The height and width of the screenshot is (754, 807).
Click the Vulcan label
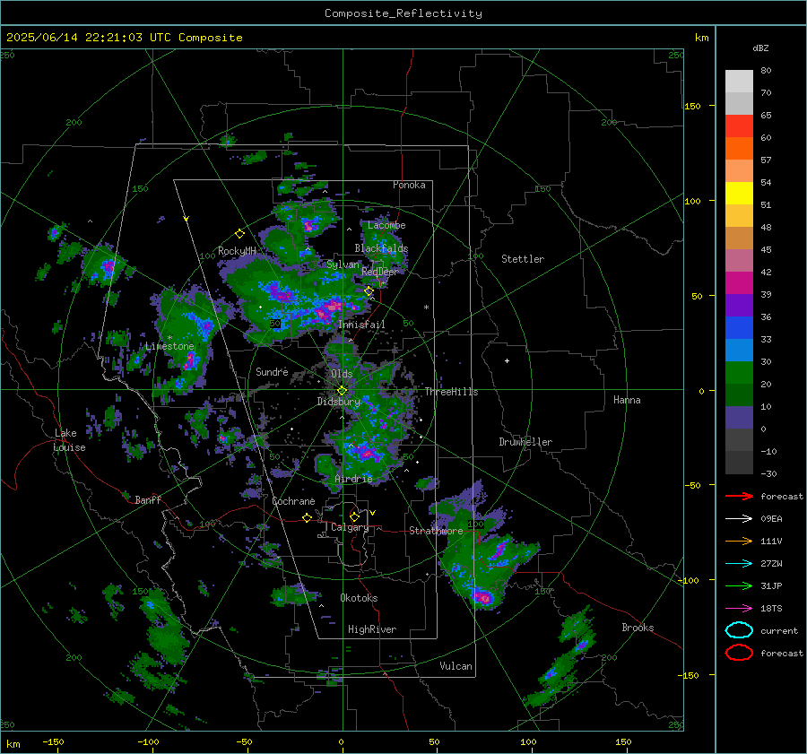click(456, 666)
